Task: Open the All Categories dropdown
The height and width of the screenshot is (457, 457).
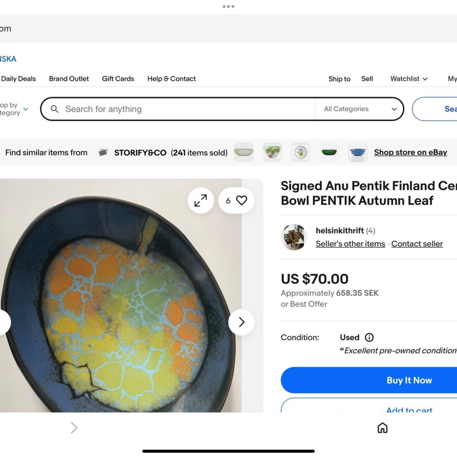Action: (360, 109)
